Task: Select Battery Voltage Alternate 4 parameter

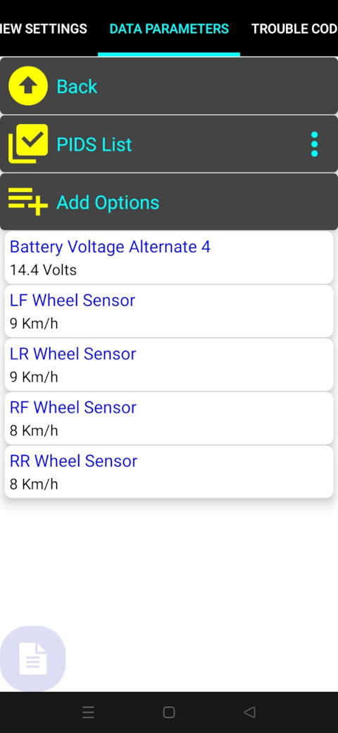Action: click(x=169, y=258)
